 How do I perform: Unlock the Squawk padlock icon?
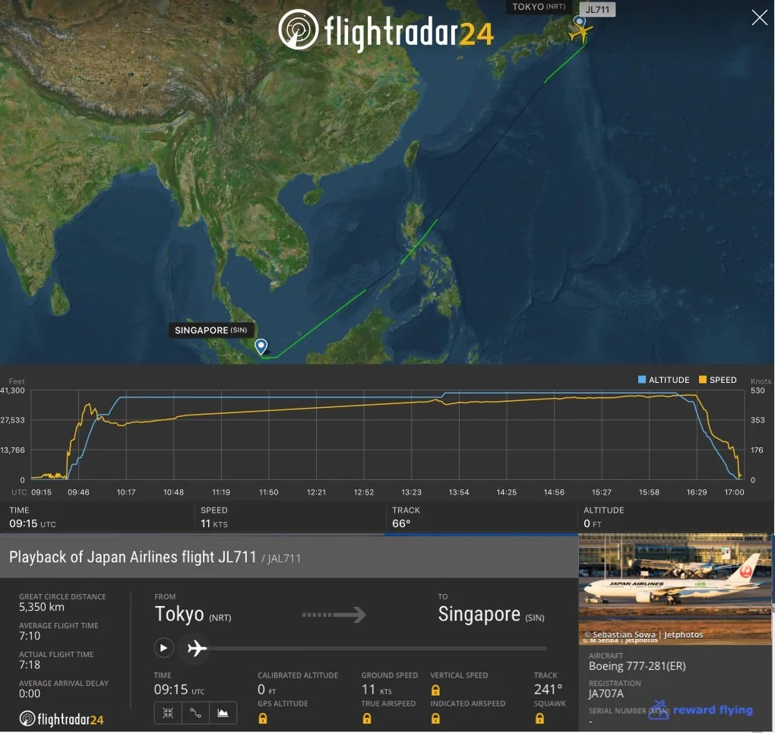pos(539,718)
